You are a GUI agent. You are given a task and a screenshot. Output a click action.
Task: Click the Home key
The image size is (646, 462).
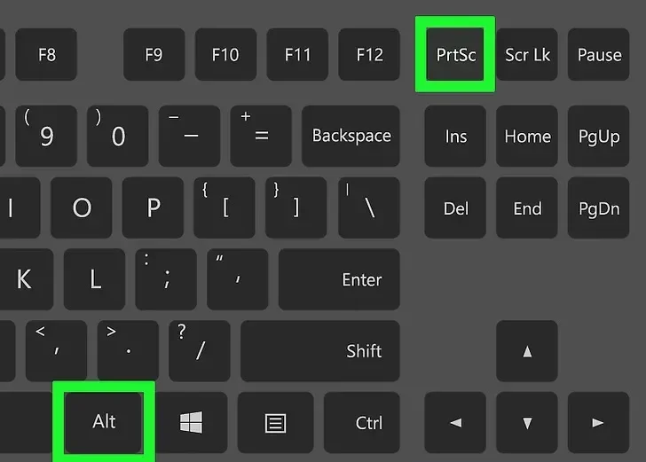pyautogui.click(x=527, y=137)
